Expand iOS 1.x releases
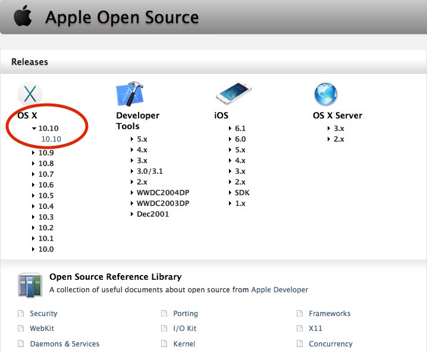 point(230,204)
